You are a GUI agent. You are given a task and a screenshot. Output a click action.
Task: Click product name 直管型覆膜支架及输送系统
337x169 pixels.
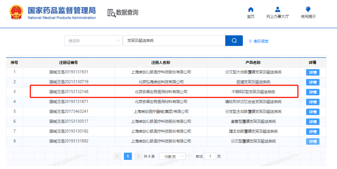[x=253, y=122]
